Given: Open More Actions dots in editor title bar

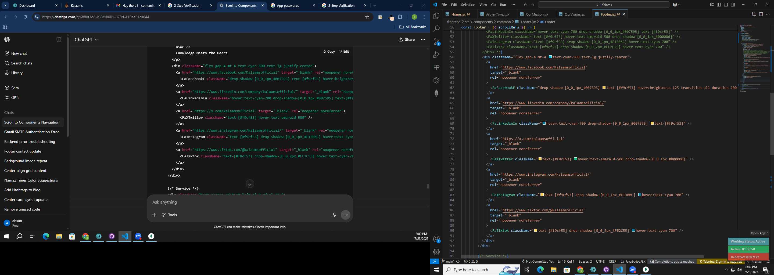Looking at the screenshot, I should pyautogui.click(x=768, y=14).
